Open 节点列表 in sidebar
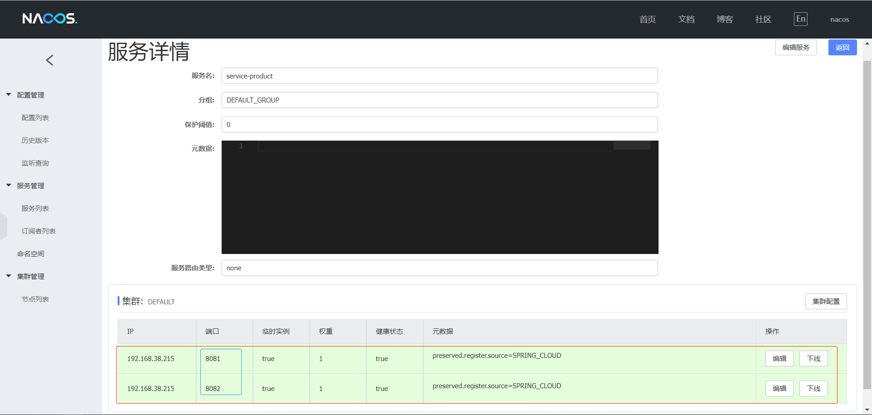The width and height of the screenshot is (872, 415). (x=35, y=299)
